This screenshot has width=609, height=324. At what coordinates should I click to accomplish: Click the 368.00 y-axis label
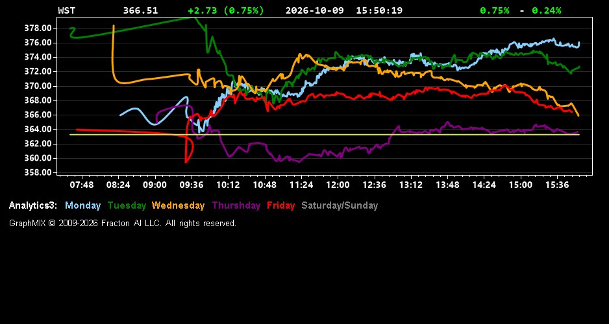[38, 100]
